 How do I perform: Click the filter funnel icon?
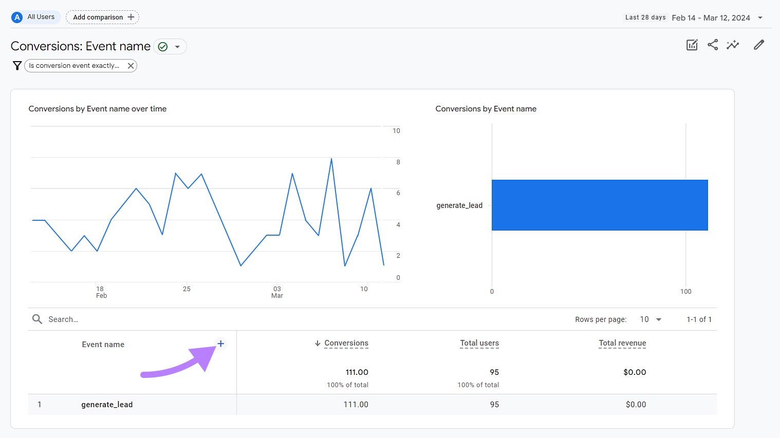click(17, 65)
